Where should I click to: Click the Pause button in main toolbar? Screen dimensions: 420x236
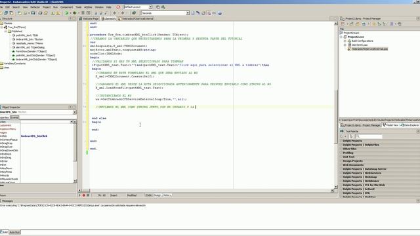(x=83, y=13)
